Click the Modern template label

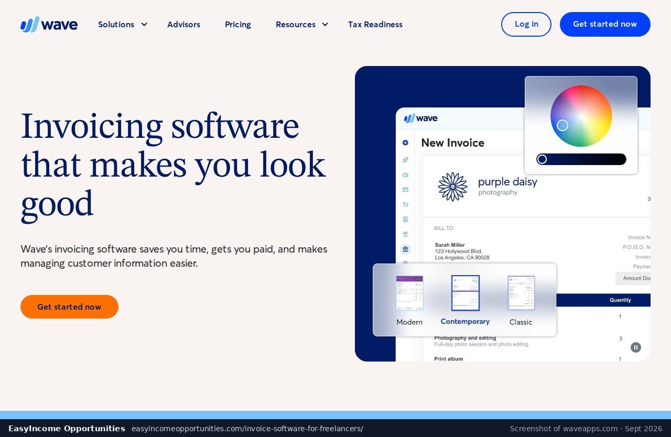[x=409, y=322]
